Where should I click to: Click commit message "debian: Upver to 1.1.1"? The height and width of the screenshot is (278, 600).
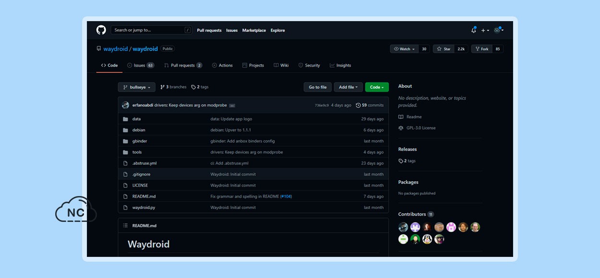(x=231, y=130)
